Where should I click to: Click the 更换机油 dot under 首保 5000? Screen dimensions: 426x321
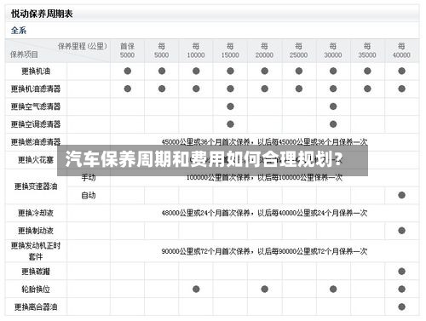pyautogui.click(x=128, y=71)
